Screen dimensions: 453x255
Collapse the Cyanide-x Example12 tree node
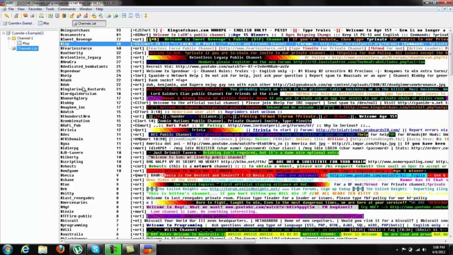3,33
